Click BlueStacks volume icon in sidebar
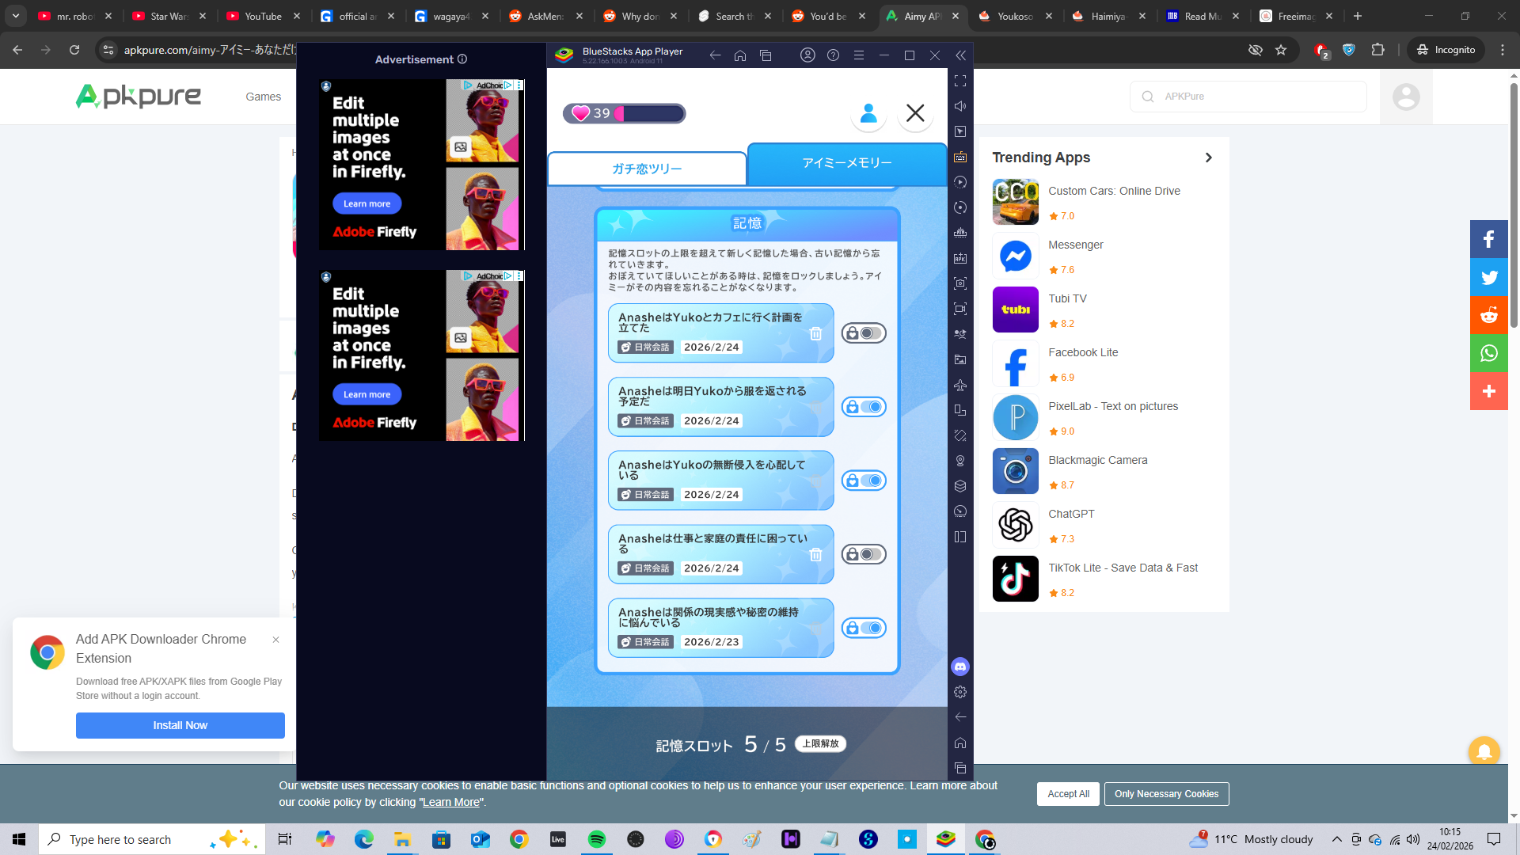The image size is (1520, 855). tap(960, 106)
